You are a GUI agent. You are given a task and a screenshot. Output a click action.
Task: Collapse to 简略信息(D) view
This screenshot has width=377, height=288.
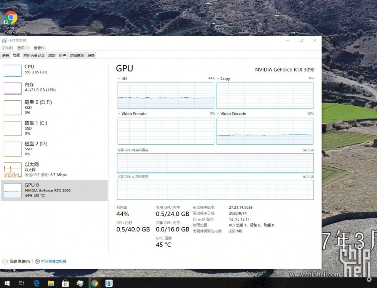pos(16,261)
